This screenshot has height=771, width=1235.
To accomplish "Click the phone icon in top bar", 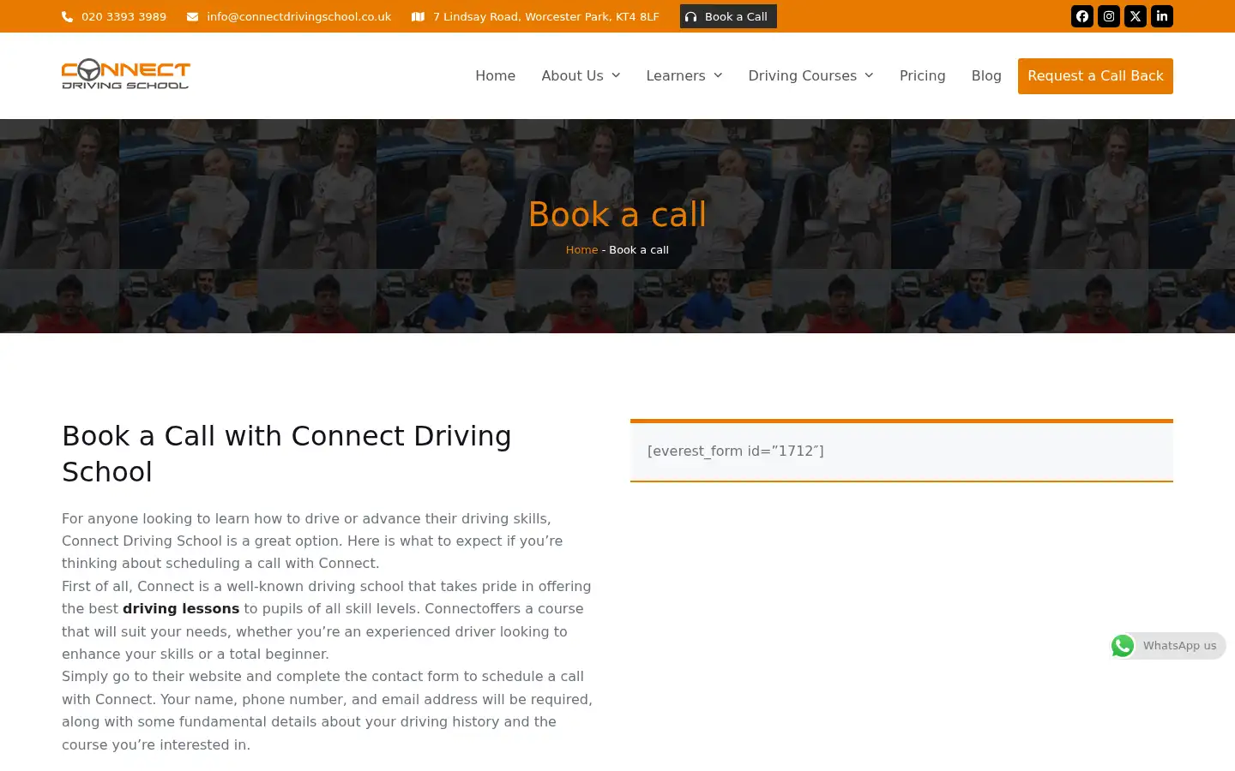I will (x=67, y=16).
